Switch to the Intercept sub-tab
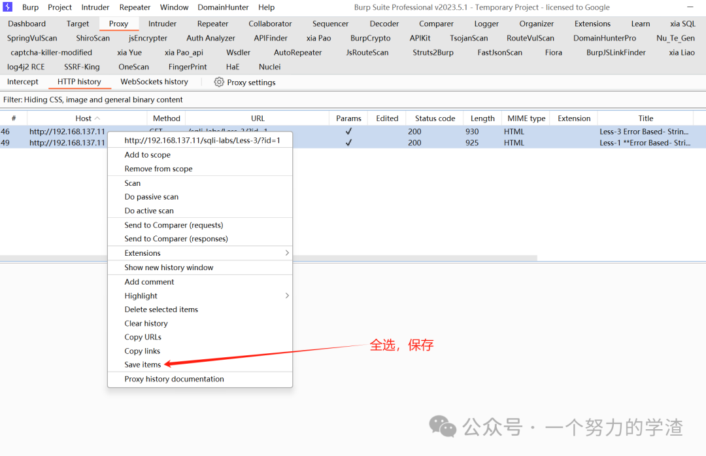The width and height of the screenshot is (706, 456). tap(22, 82)
